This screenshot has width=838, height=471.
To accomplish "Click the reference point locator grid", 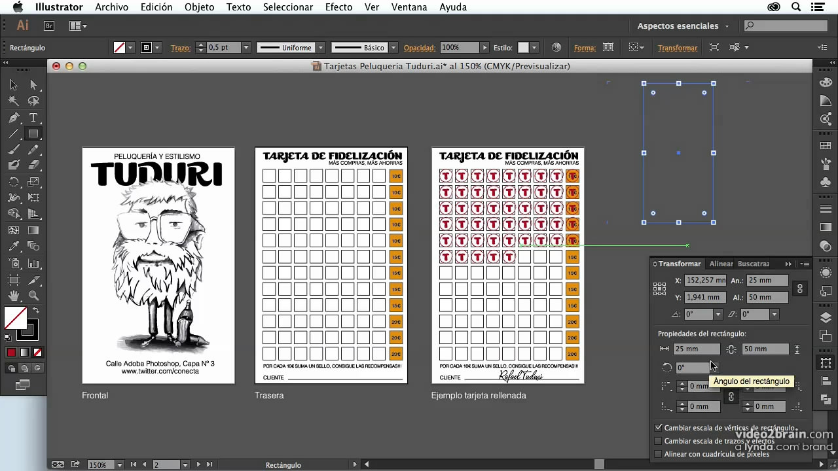I will (660, 288).
